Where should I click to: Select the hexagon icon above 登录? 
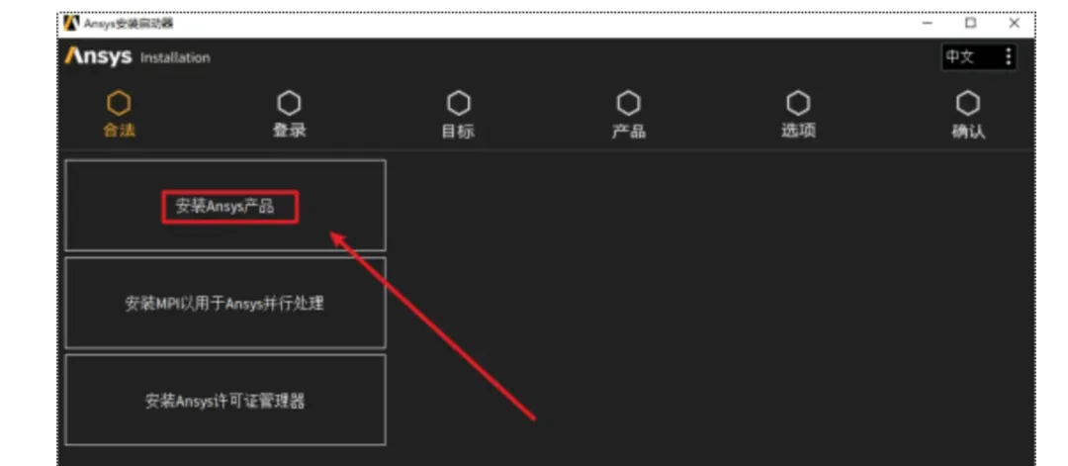[289, 104]
